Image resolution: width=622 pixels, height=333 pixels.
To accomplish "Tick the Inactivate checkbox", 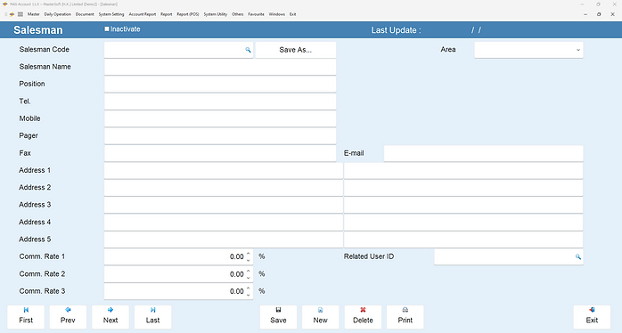I will click(107, 29).
